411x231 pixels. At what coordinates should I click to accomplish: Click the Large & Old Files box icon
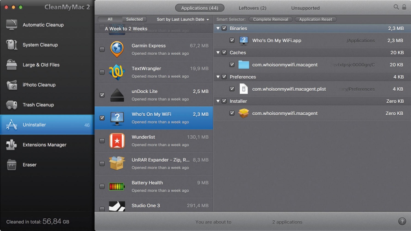[x=12, y=65]
